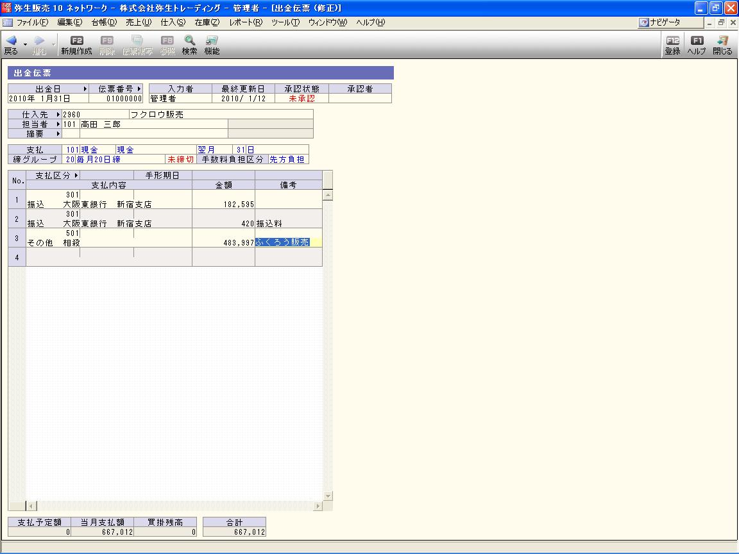Open the ウィンドウ(W) menu
Screen dimensions: 739x554
pyautogui.click(x=328, y=22)
